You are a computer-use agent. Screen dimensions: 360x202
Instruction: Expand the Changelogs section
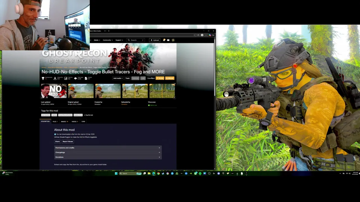pyautogui.click(x=108, y=152)
